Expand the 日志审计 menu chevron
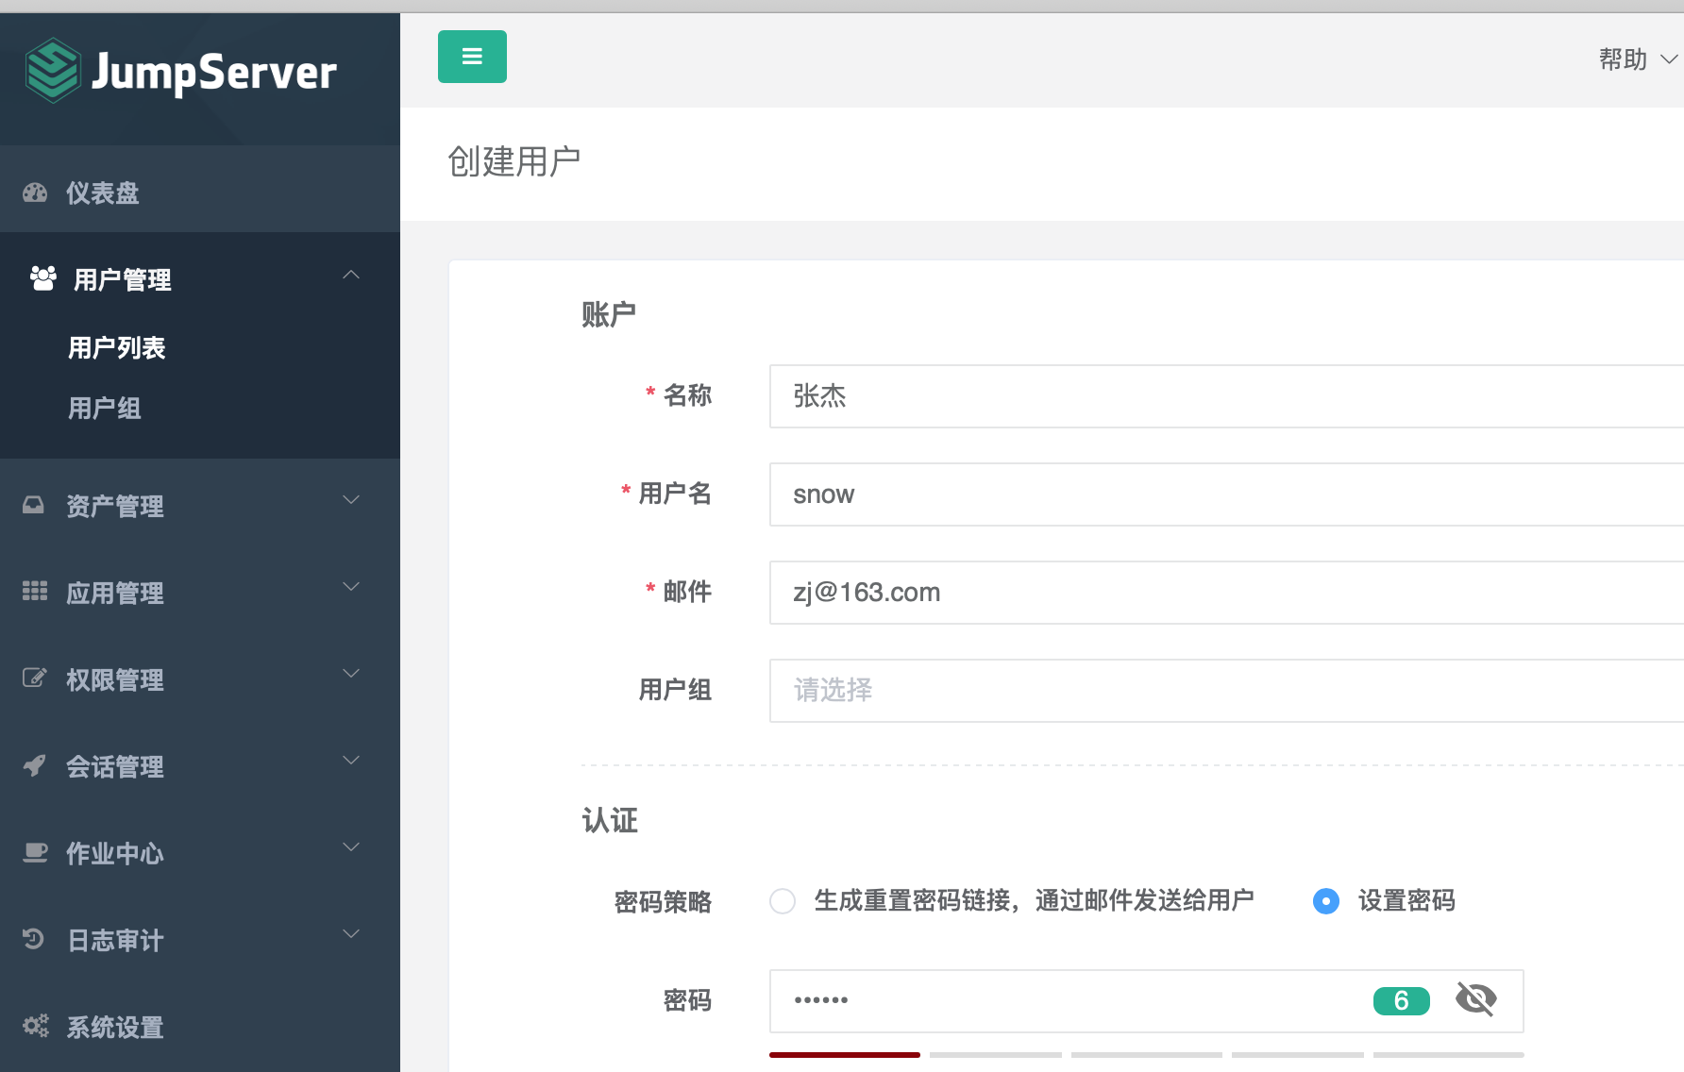This screenshot has width=1684, height=1072. (351, 934)
